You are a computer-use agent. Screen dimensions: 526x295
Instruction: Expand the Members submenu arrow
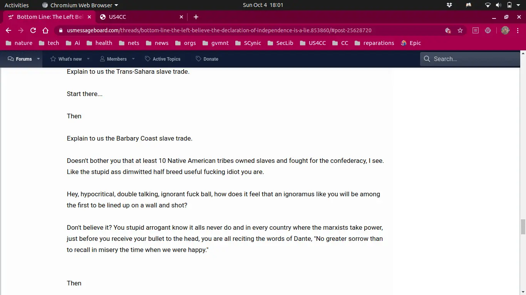pos(133,59)
